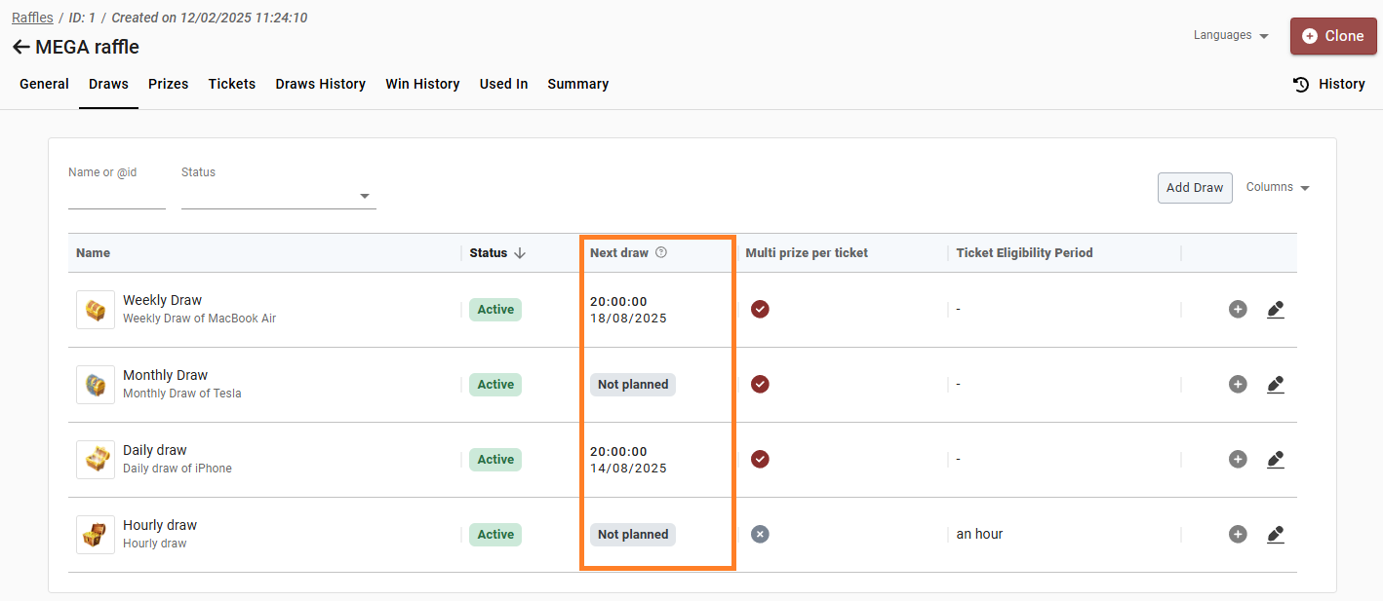Switch to the Prizes tab

(168, 84)
